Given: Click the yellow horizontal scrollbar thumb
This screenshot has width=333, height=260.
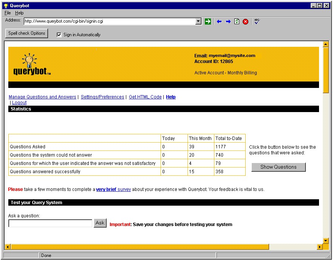Looking at the screenshot, I should (x=140, y=247).
